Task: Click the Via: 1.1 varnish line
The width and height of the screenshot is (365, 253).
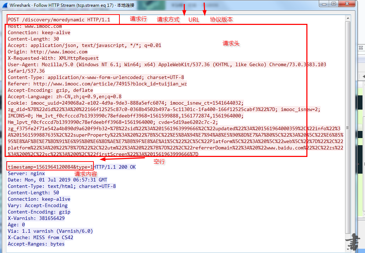Action: pyautogui.click(x=50, y=231)
